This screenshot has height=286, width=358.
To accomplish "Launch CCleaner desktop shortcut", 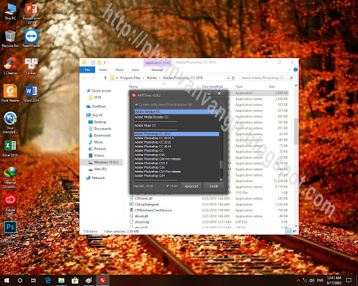I will [10, 66].
